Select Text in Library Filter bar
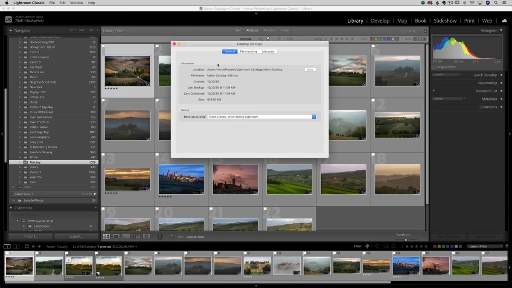The height and width of the screenshot is (288, 512). click(238, 31)
